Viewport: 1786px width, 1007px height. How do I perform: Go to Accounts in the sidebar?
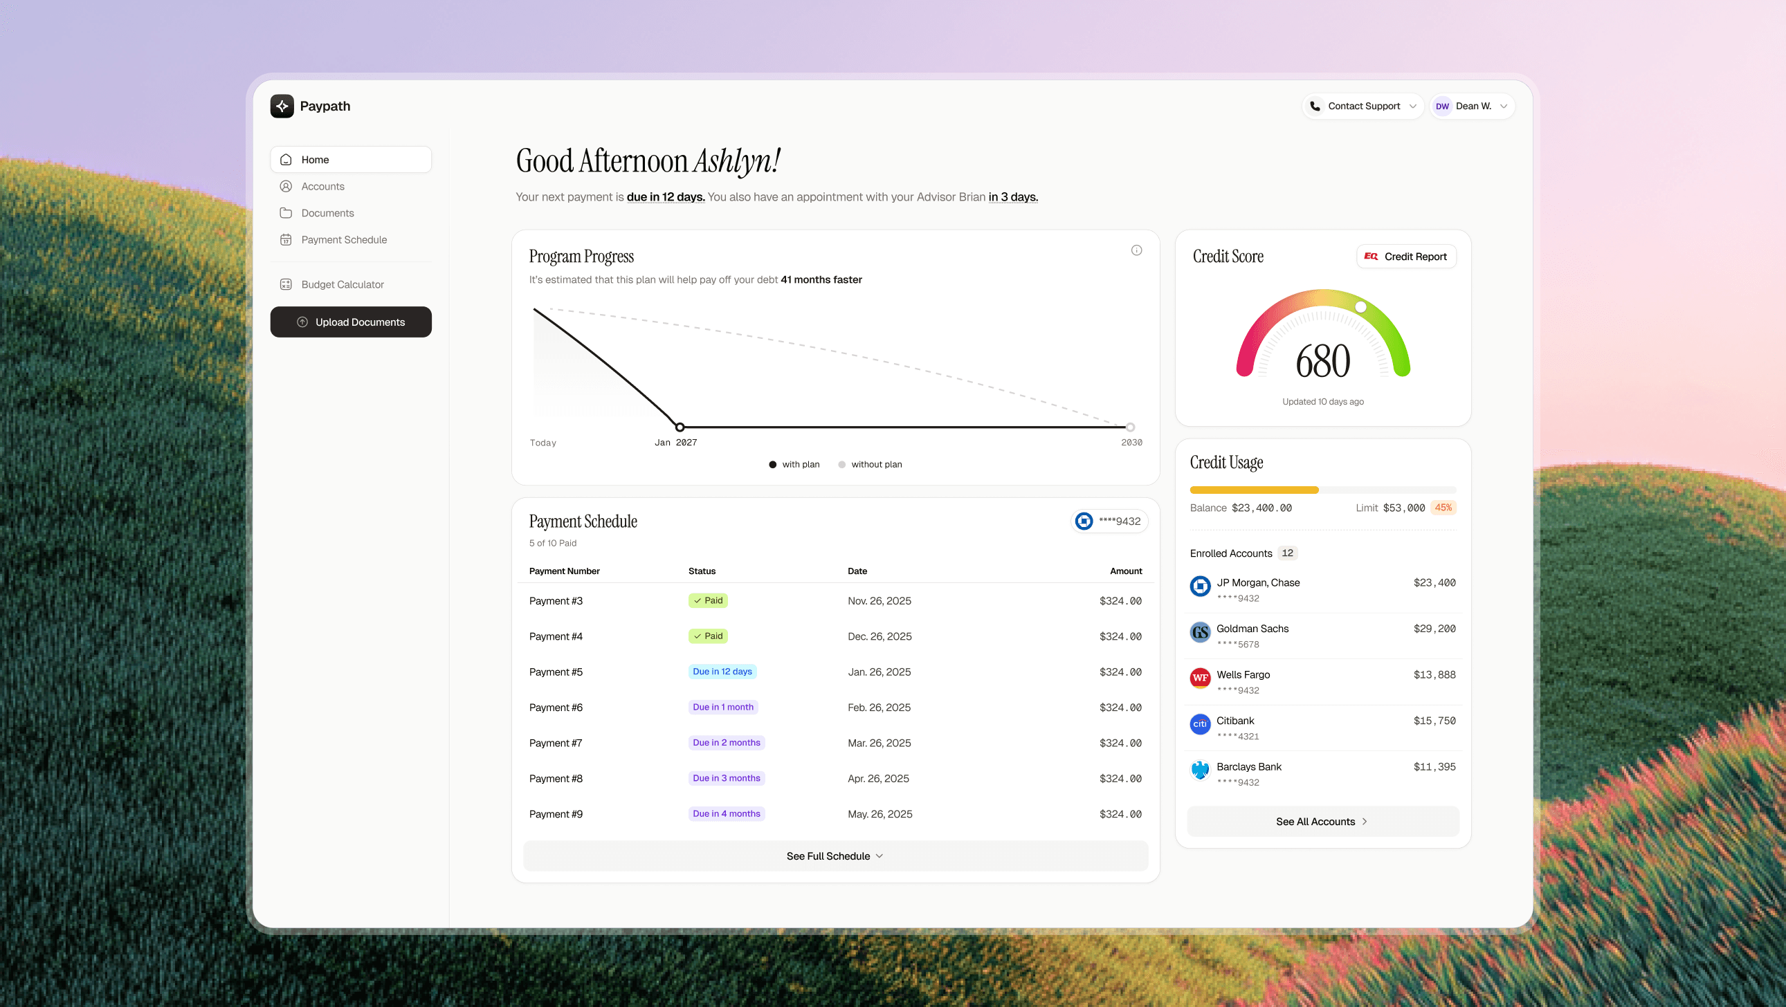[351, 187]
